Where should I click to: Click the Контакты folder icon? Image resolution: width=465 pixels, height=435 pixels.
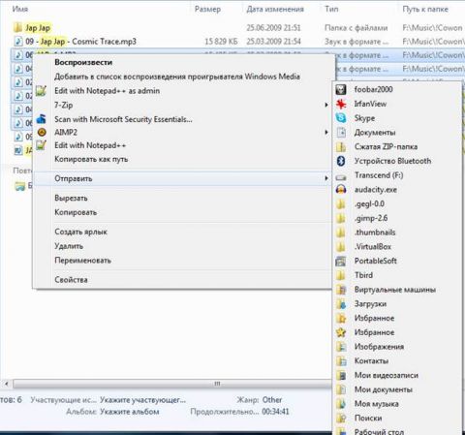[341, 360]
